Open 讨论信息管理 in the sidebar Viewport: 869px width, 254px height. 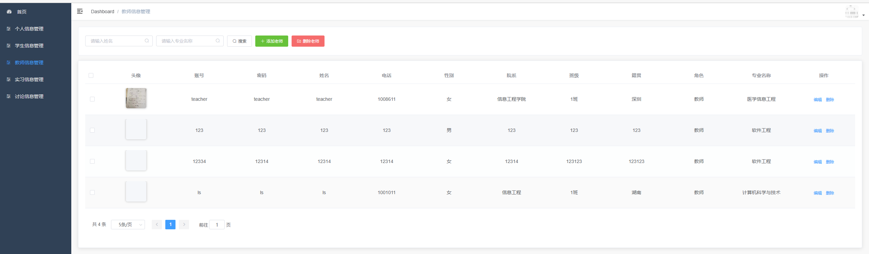(x=29, y=96)
